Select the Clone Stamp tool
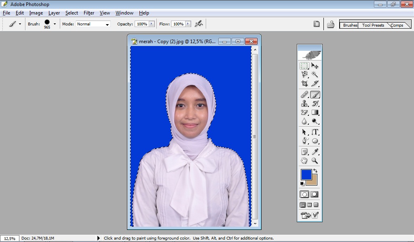The width and height of the screenshot is (414, 242). coord(303,104)
